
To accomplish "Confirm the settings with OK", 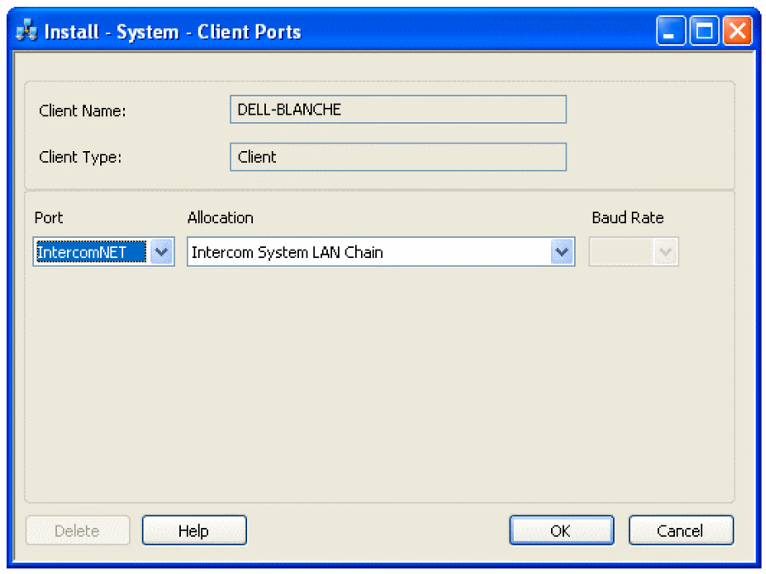I will [560, 531].
